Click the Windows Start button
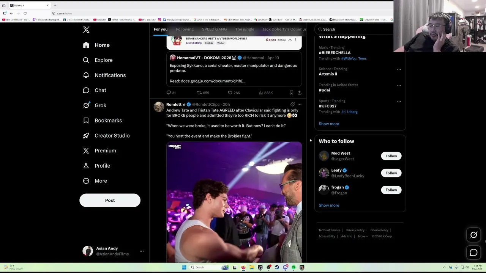This screenshot has width=486, height=273. (x=184, y=267)
